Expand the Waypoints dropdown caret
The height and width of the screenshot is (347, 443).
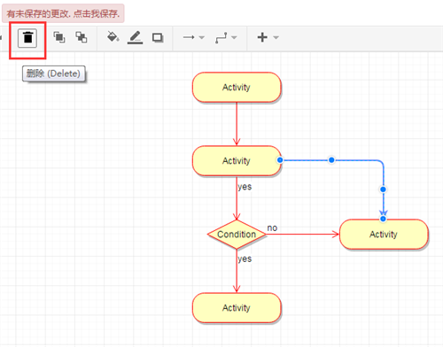point(234,37)
